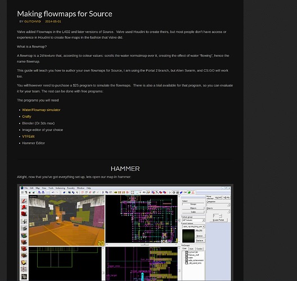Enable the unchecked old_panel VisGroup checkbox
Viewport: 297px width, 281px height.
pos(186,263)
